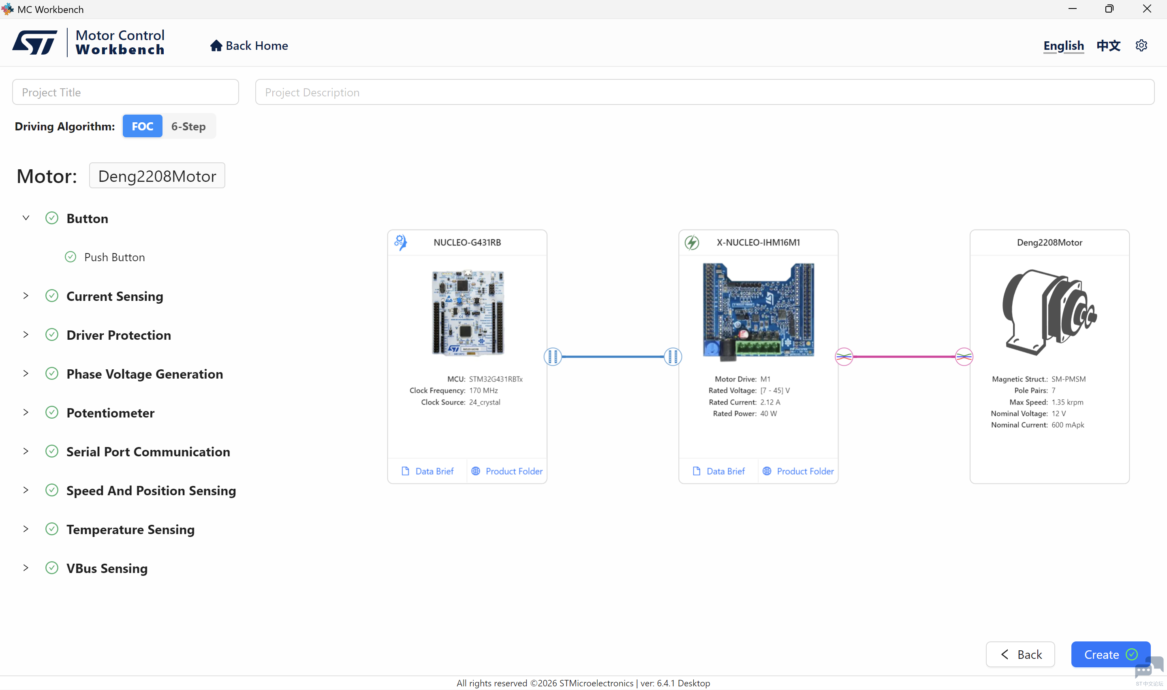Minimize the MC Workbench window
This screenshot has width=1167, height=690.
pos(1073,9)
